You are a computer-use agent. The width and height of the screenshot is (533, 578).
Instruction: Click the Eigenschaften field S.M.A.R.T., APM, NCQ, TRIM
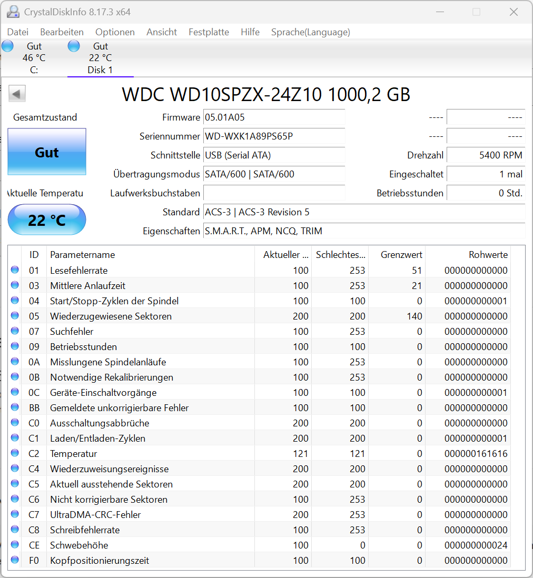pos(364,231)
